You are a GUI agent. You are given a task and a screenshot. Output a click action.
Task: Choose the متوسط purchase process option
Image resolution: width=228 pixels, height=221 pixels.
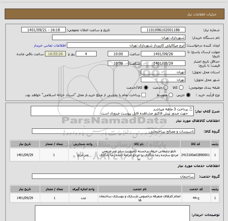click(171, 95)
